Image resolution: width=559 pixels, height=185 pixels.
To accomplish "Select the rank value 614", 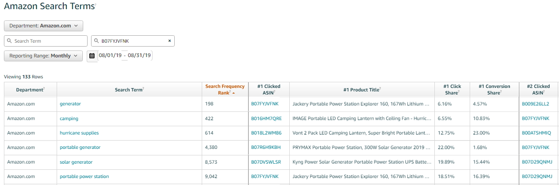I will (209, 133).
